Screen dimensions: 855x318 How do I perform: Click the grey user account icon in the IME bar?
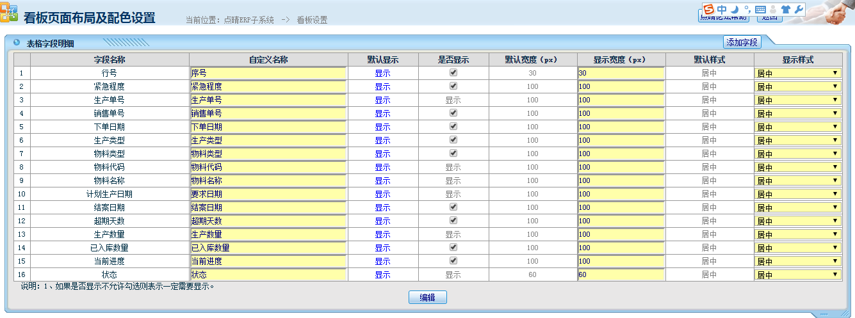coord(773,10)
